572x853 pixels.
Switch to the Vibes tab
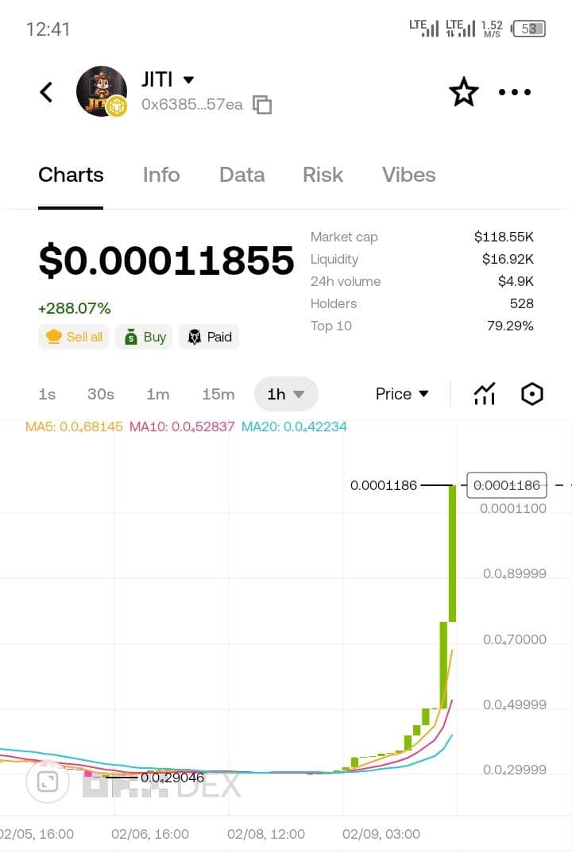click(408, 175)
